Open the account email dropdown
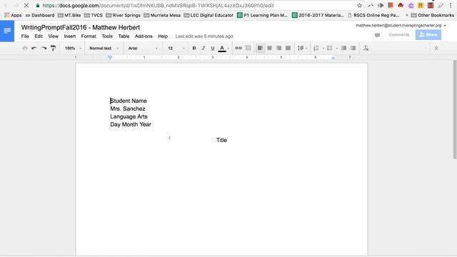457x257 pixels. (401, 26)
